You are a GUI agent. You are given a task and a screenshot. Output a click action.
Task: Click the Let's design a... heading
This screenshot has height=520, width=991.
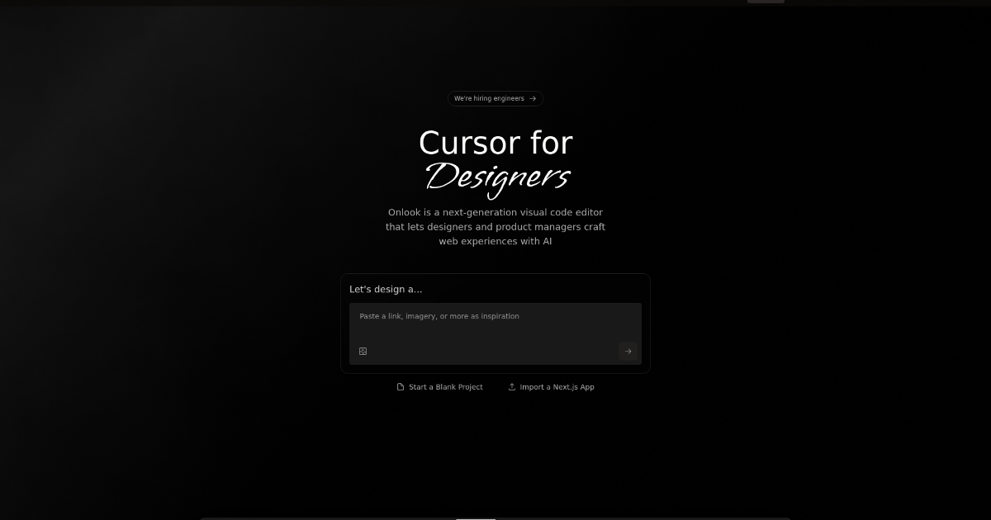tap(386, 289)
